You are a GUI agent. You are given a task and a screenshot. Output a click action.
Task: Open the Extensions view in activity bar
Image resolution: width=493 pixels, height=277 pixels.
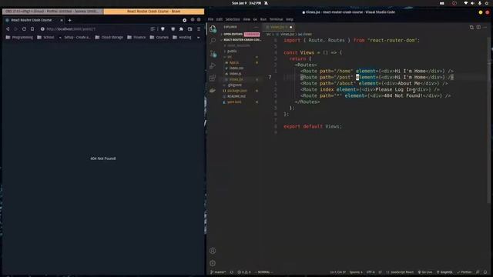213,78
